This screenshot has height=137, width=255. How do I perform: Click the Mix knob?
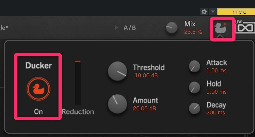tap(171, 28)
